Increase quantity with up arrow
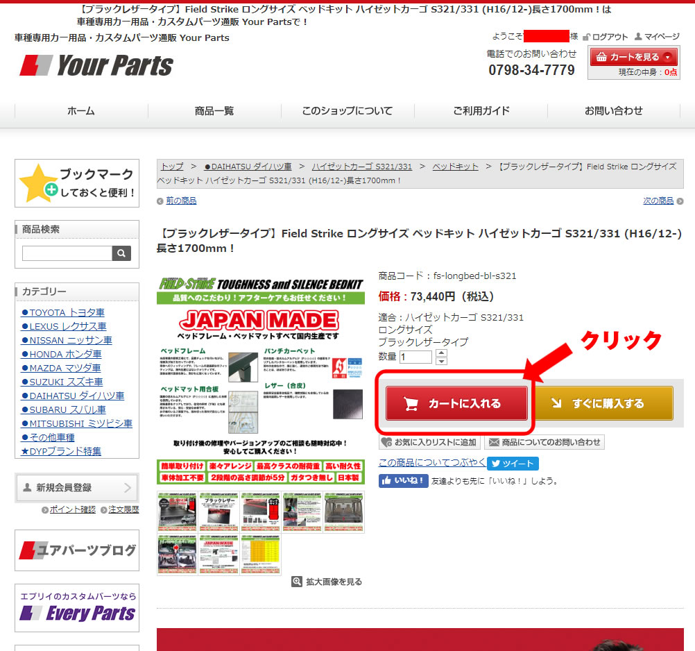This screenshot has height=651, width=695. [441, 353]
